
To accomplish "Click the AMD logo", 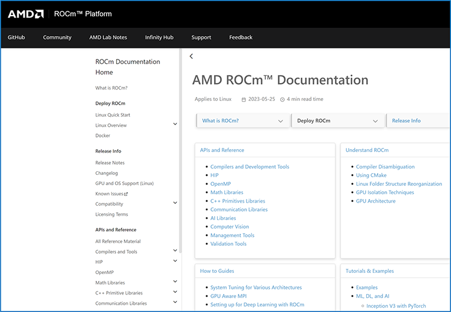I will point(26,14).
